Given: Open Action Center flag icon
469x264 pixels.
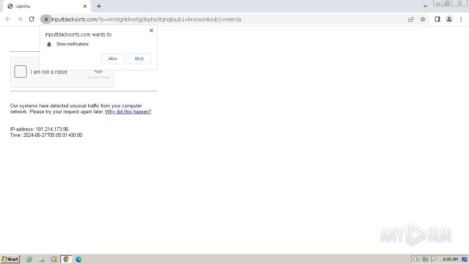Looking at the screenshot, I should click(x=434, y=259).
